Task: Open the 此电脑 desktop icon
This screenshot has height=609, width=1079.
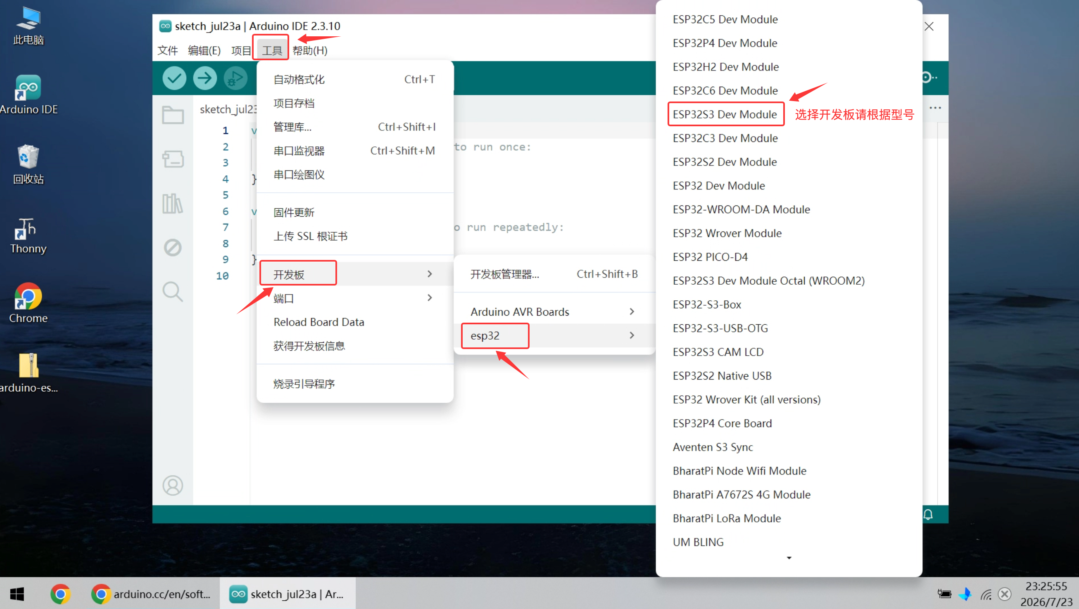Action: point(28,26)
